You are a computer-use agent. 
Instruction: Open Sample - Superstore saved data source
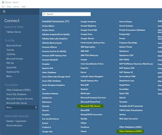click(16, 121)
